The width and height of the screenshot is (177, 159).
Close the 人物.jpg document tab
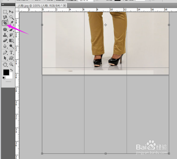point(64,6)
